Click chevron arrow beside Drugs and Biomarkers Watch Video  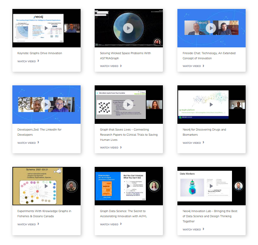[203, 143]
